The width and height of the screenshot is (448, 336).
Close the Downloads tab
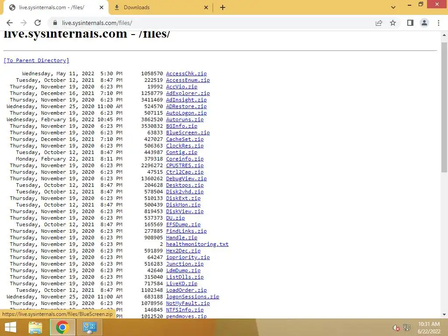pos(206,8)
